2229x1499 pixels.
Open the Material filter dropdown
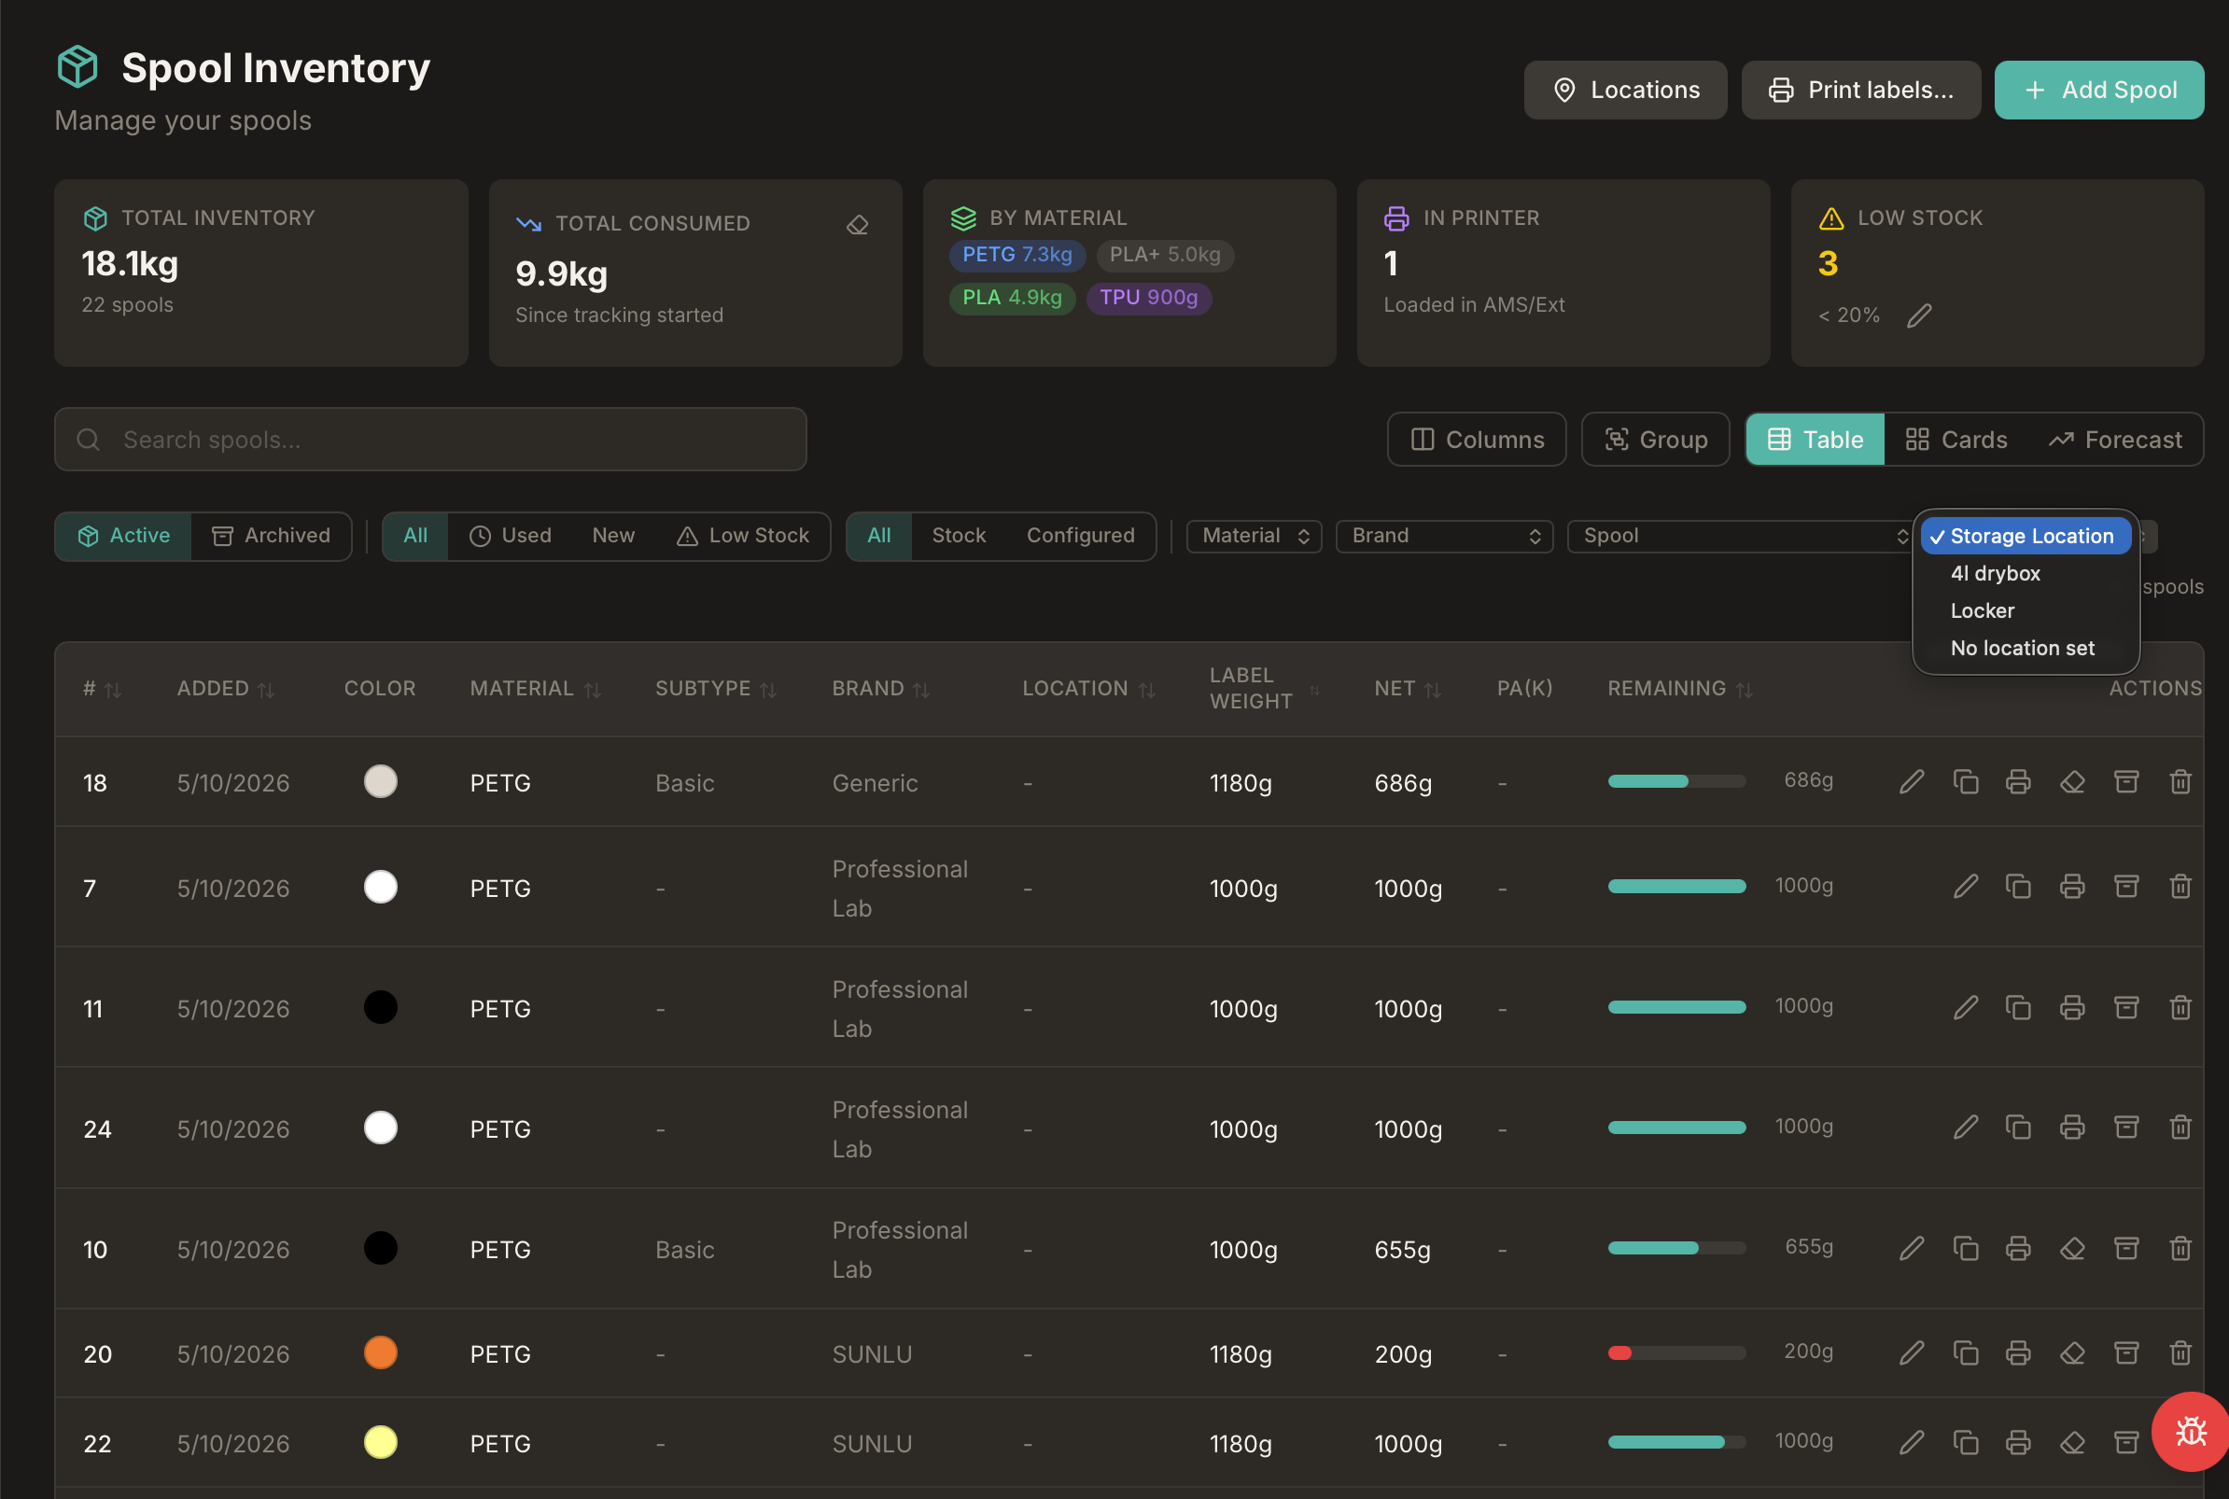coord(1255,537)
